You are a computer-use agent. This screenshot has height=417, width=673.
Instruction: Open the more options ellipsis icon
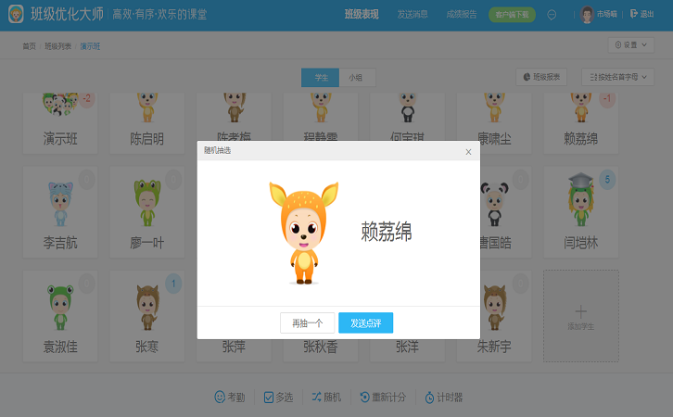[552, 15]
